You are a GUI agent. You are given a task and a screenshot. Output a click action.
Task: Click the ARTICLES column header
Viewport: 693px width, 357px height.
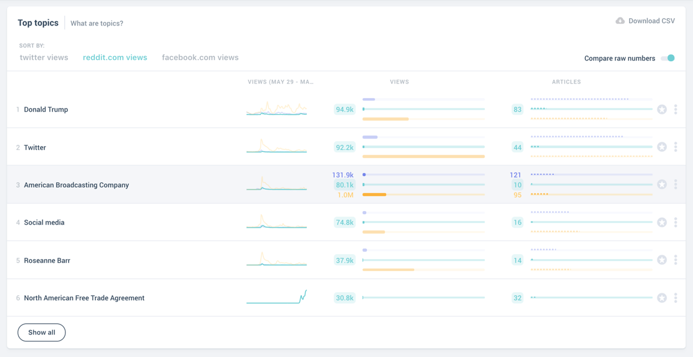coord(566,82)
